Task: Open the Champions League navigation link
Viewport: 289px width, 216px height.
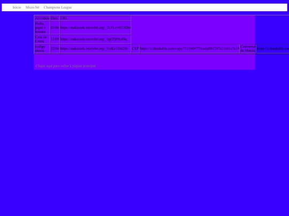Action: point(58,7)
